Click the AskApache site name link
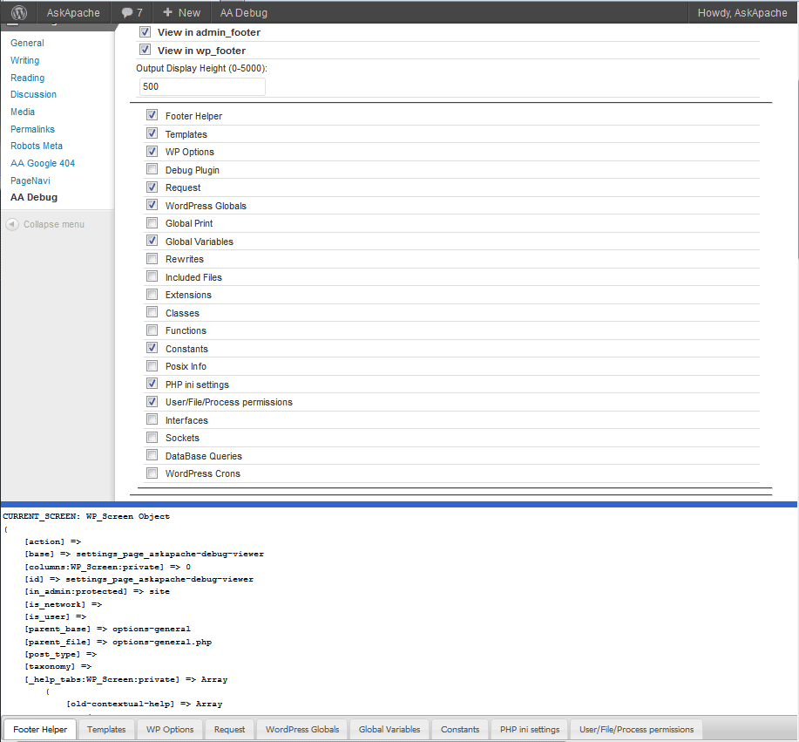Screen dimensions: 799x742 coord(73,12)
